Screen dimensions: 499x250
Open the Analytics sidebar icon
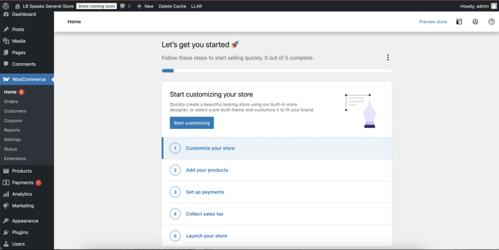click(x=6, y=194)
